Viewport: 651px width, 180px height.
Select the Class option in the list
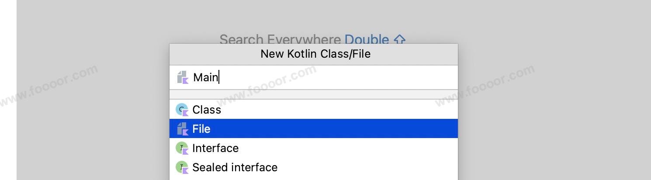[x=207, y=110]
